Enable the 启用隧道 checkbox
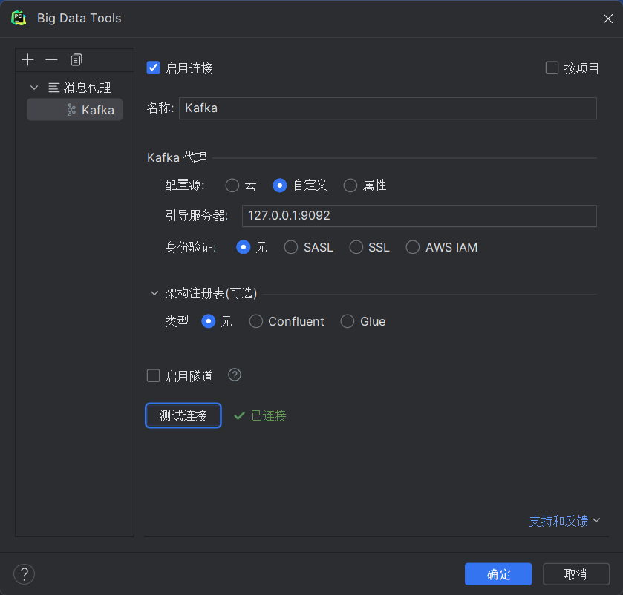623x595 pixels. coord(154,375)
